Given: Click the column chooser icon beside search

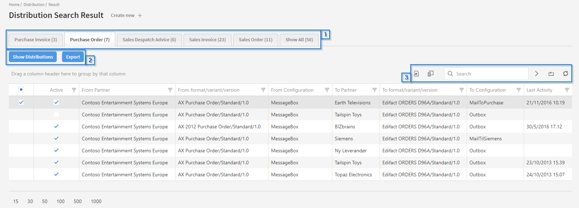Looking at the screenshot, I should [x=431, y=74].
